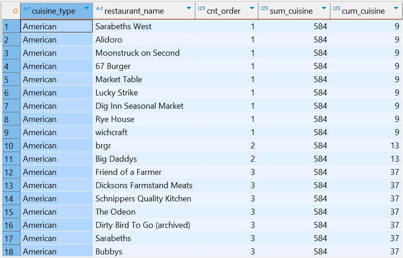The height and width of the screenshot is (258, 403).
Task: Select row number 14 header
Action: coord(11,199)
